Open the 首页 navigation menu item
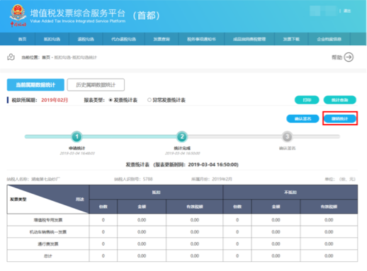The width and height of the screenshot is (367, 271). [22, 39]
